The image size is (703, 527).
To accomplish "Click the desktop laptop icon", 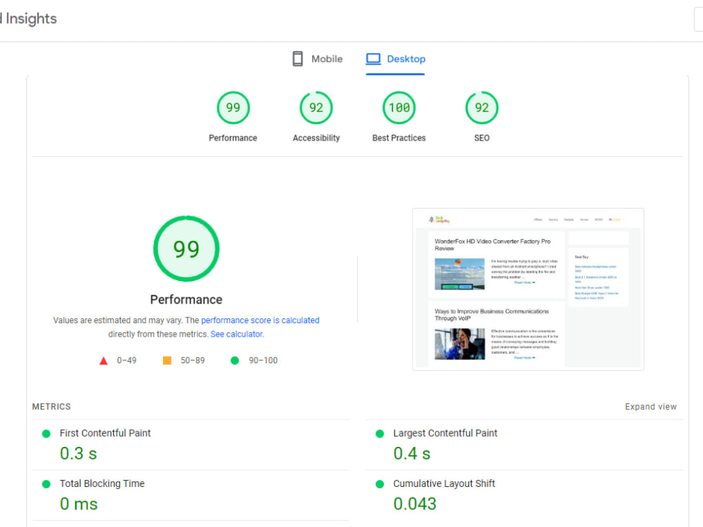I will (x=373, y=59).
